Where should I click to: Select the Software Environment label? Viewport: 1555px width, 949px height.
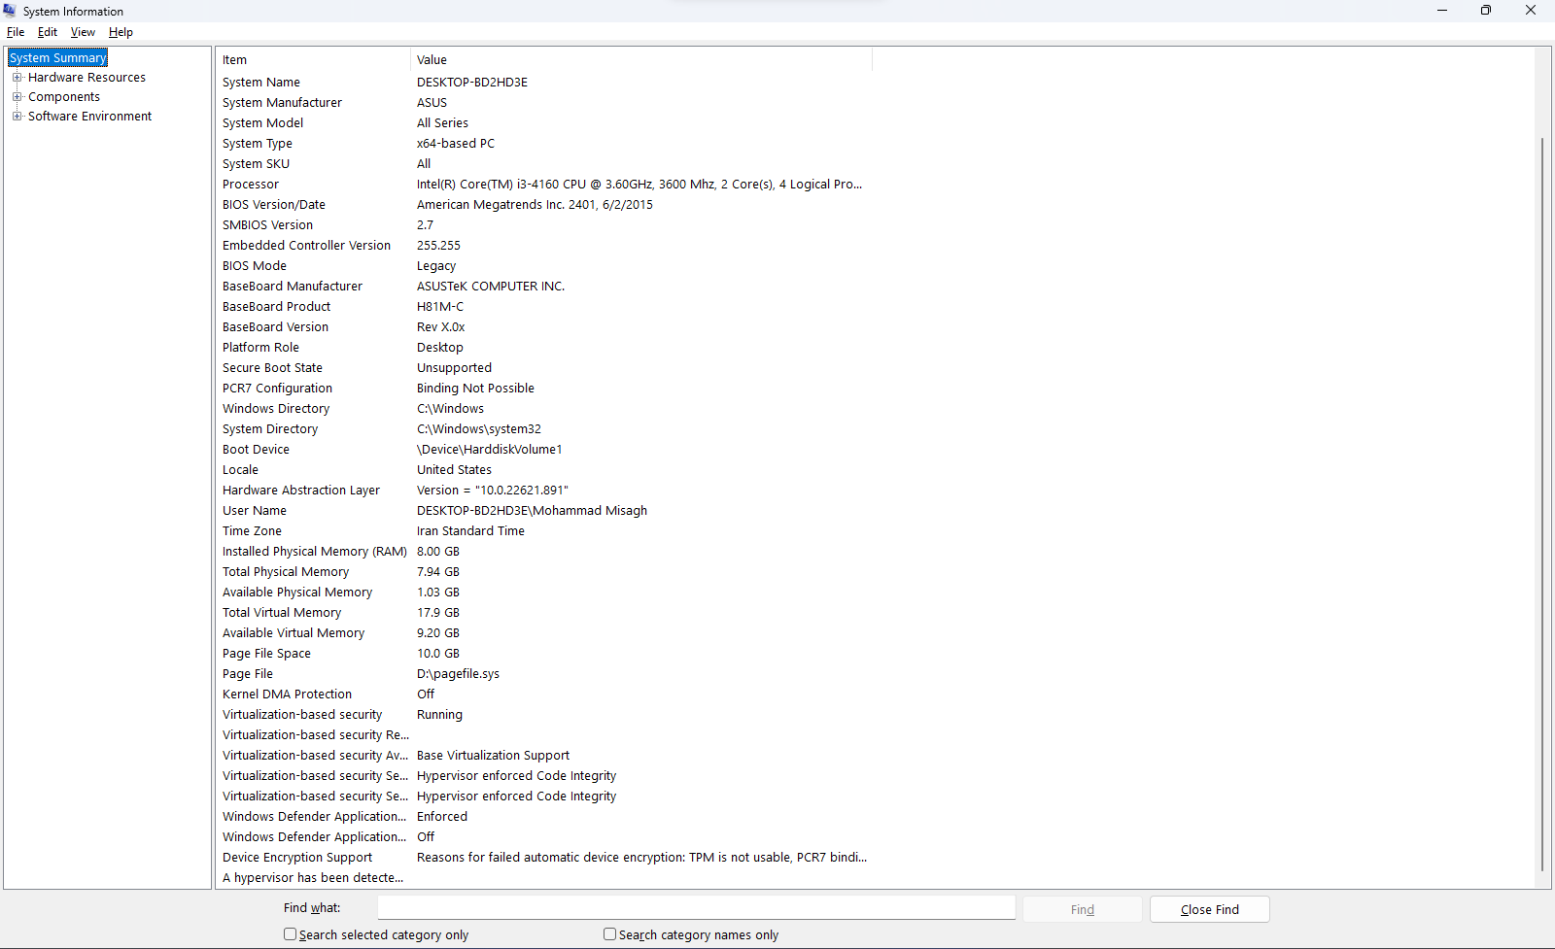coord(89,117)
